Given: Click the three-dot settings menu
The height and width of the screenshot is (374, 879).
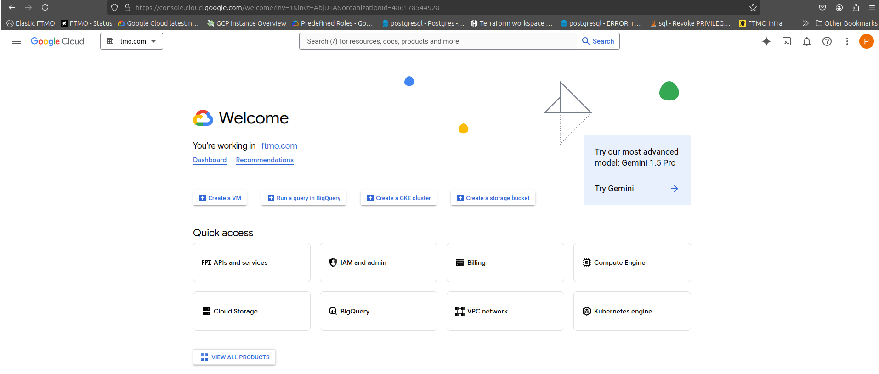Looking at the screenshot, I should 847,41.
